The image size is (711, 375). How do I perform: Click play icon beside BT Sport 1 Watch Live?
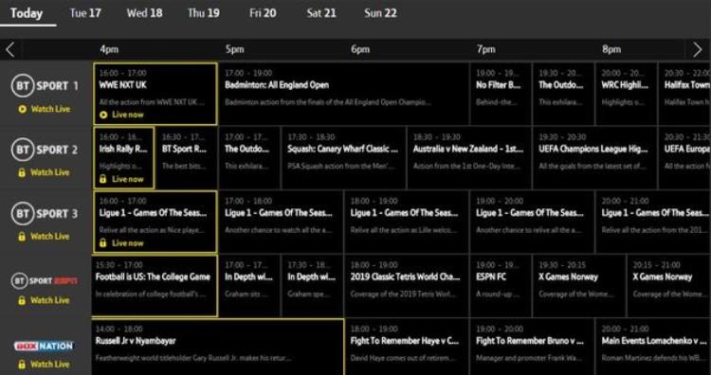tap(22, 109)
